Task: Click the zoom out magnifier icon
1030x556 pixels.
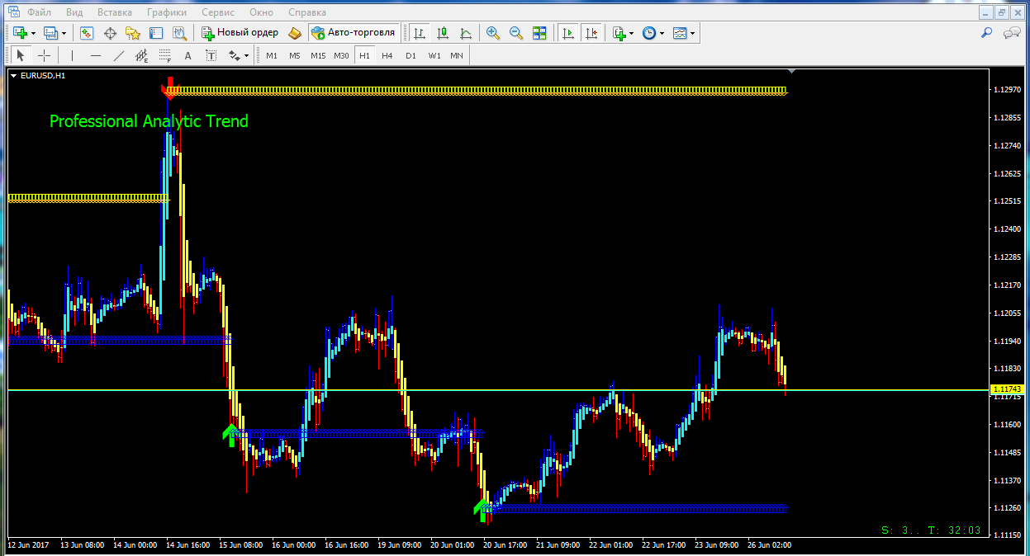Action: pos(516,33)
